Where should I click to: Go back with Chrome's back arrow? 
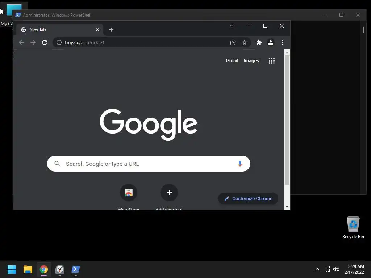21,42
